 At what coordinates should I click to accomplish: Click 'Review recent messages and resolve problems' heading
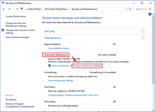click(x=72, y=18)
